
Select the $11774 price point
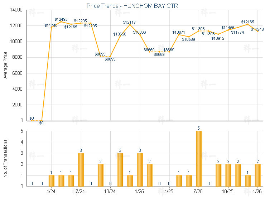238,27
